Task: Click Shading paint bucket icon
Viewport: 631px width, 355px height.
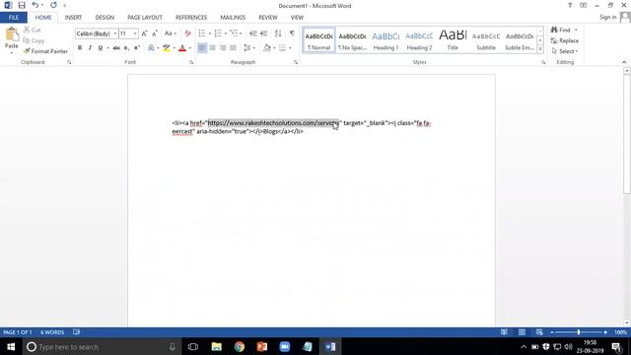Action: (x=267, y=48)
